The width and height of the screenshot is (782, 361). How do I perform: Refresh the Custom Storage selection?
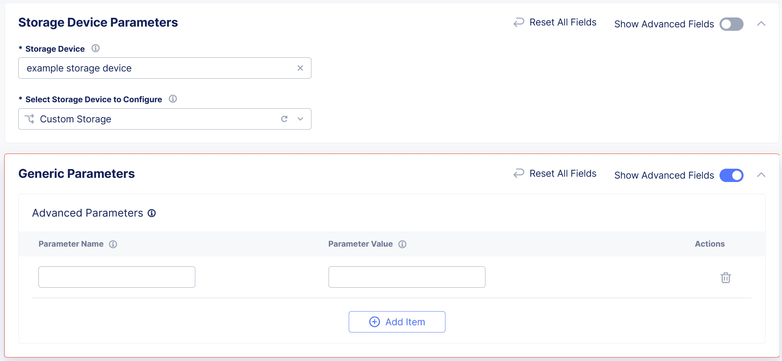point(284,119)
